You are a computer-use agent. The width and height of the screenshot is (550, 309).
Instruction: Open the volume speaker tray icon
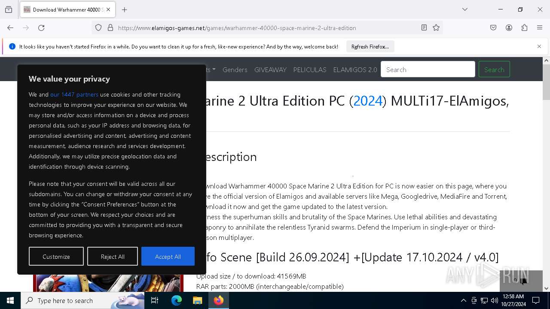(x=495, y=300)
